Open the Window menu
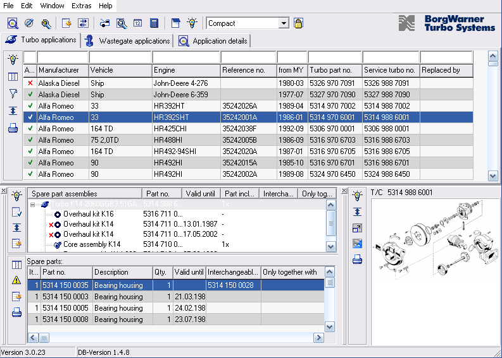Viewport: 502px width, 358px height. tap(52, 6)
